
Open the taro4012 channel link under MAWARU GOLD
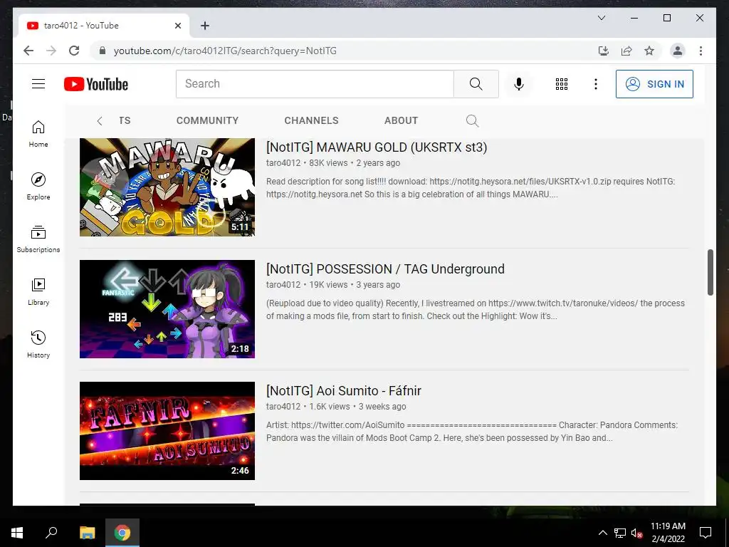[283, 163]
